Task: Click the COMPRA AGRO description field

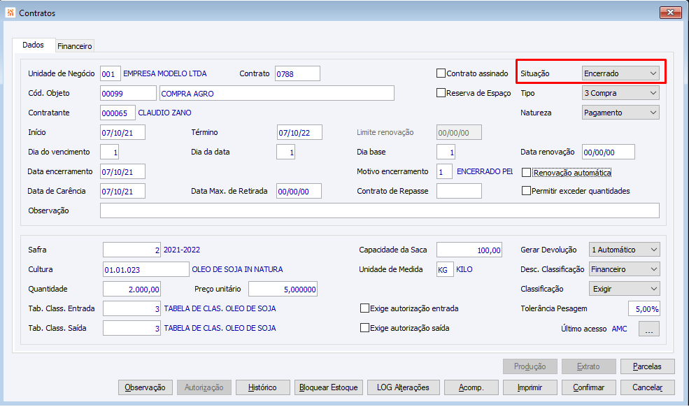Action: click(x=277, y=93)
